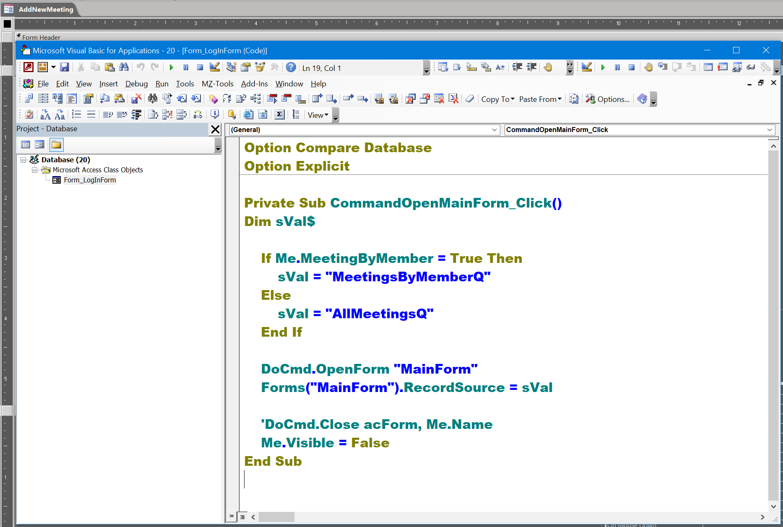
Task: Open the Tools menu
Action: point(185,84)
